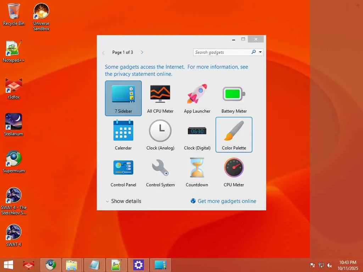Click the Search gadgets input field
Viewport: 363px width, 272px height.
tap(222, 52)
